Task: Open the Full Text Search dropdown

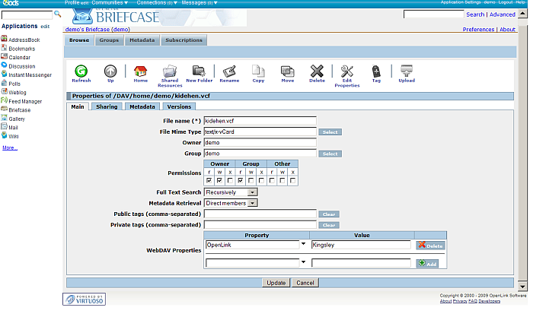Action: click(x=231, y=193)
